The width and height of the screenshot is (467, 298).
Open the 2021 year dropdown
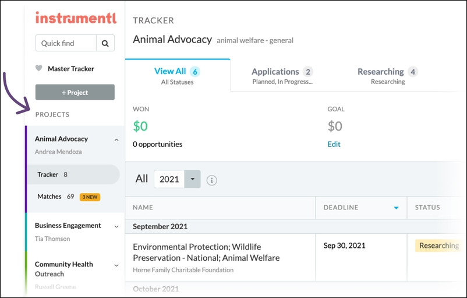click(192, 180)
